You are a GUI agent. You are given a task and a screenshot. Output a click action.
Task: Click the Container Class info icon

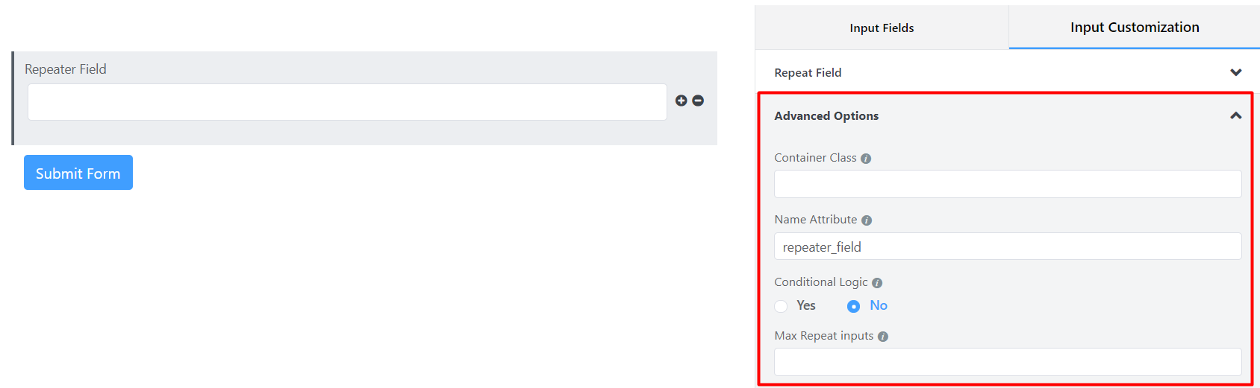[x=866, y=159]
